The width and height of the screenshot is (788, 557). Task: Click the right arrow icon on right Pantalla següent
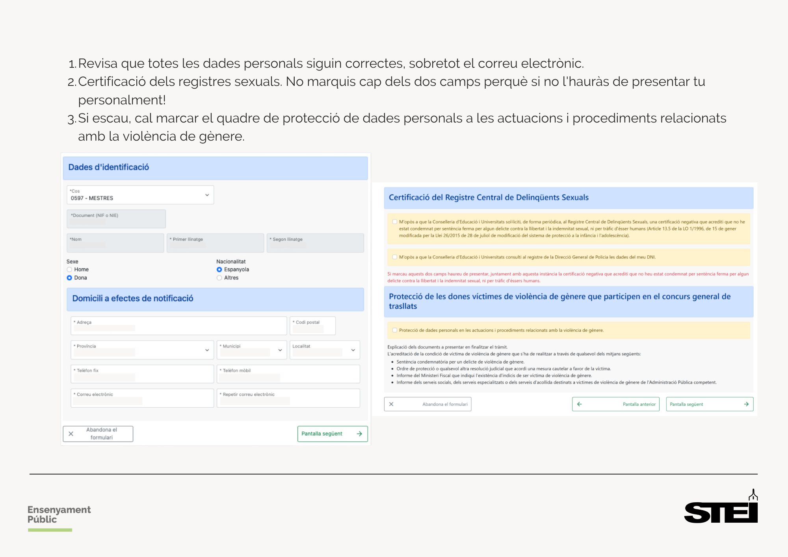(746, 404)
